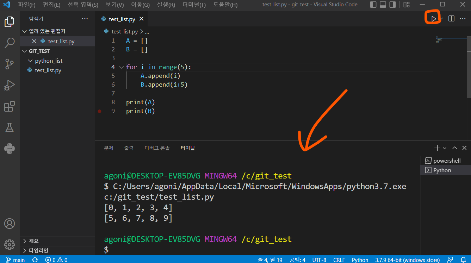This screenshot has height=263, width=471.
Task: Maximize the panel with caret icon
Action: [x=455, y=148]
